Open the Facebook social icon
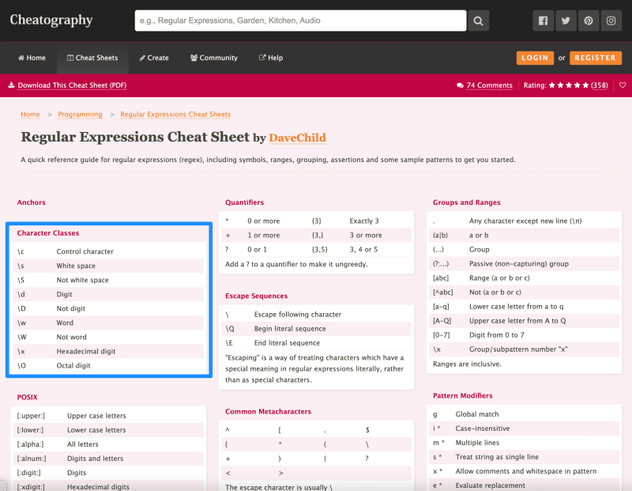Image resolution: width=632 pixels, height=491 pixels. pyautogui.click(x=543, y=21)
